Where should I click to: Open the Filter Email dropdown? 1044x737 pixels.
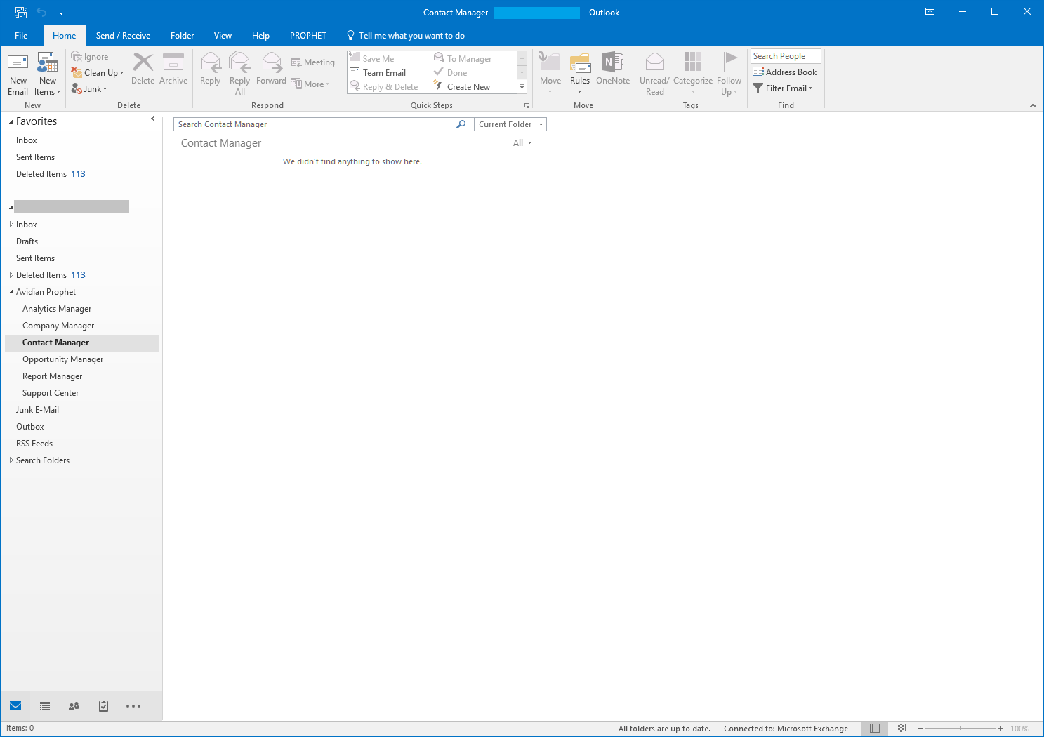click(783, 88)
